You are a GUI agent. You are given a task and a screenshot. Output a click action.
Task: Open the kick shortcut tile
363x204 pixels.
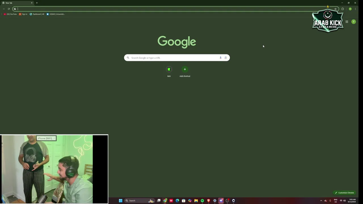click(169, 72)
